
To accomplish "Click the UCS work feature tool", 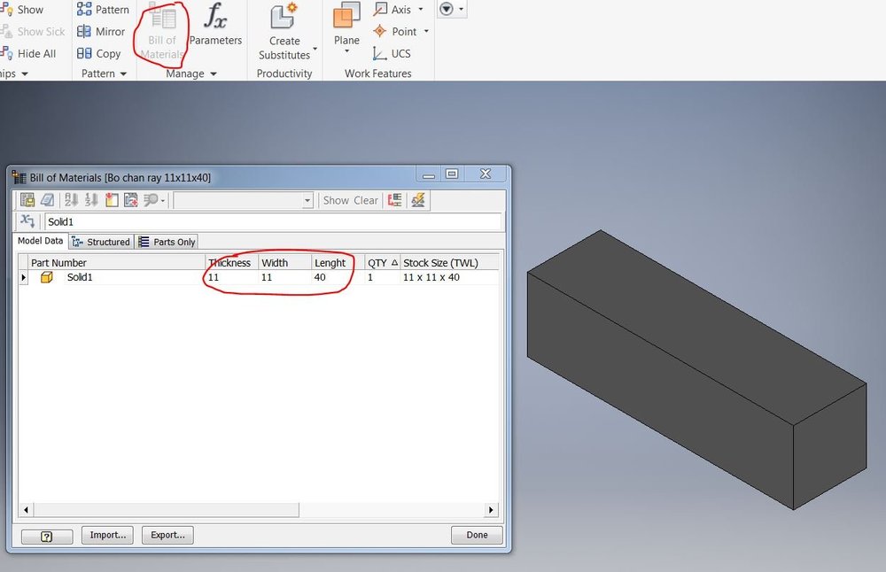I will click(x=392, y=54).
